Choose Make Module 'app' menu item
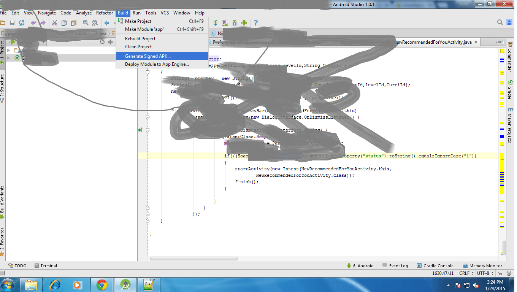The height and width of the screenshot is (292, 517). coord(162,29)
